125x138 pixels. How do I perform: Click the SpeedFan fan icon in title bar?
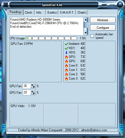[x=6, y=5]
